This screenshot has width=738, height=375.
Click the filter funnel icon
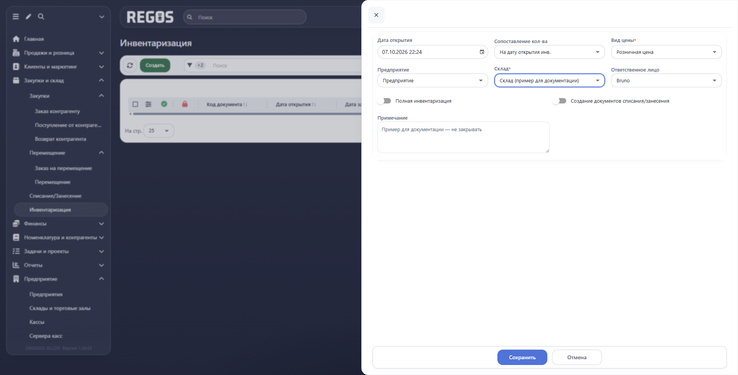[x=189, y=65]
